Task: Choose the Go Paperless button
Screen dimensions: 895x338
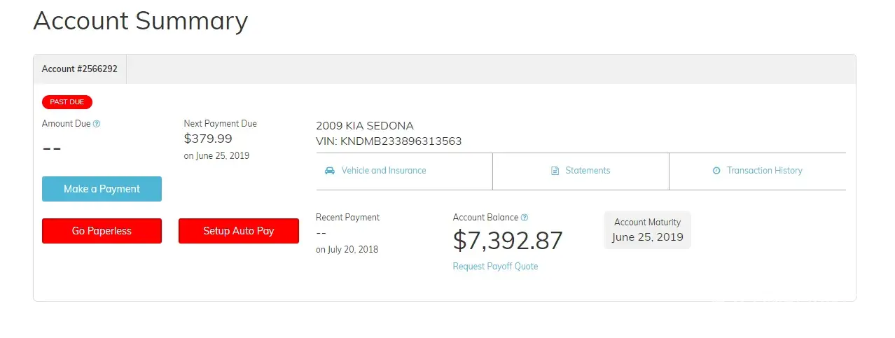Action: coord(102,231)
